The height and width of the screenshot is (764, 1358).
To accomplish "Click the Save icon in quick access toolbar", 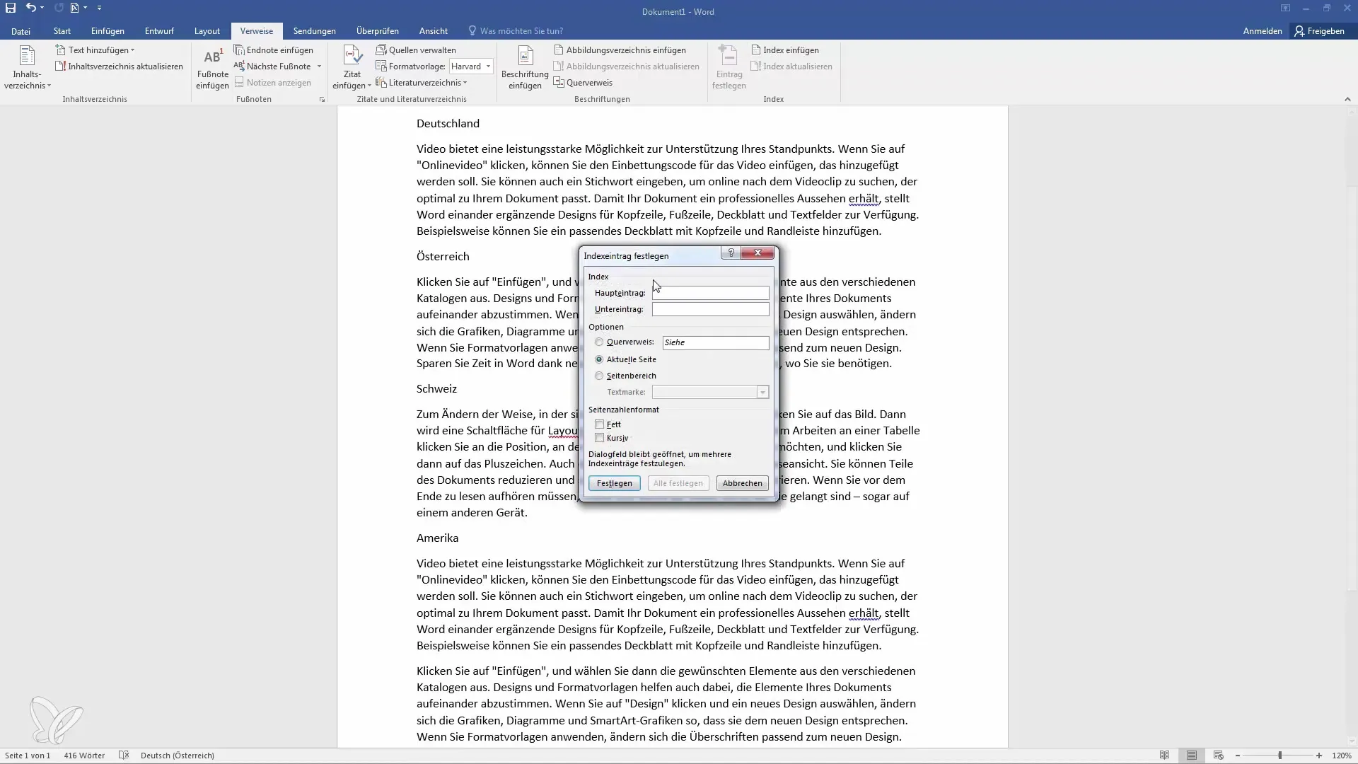I will [x=11, y=8].
